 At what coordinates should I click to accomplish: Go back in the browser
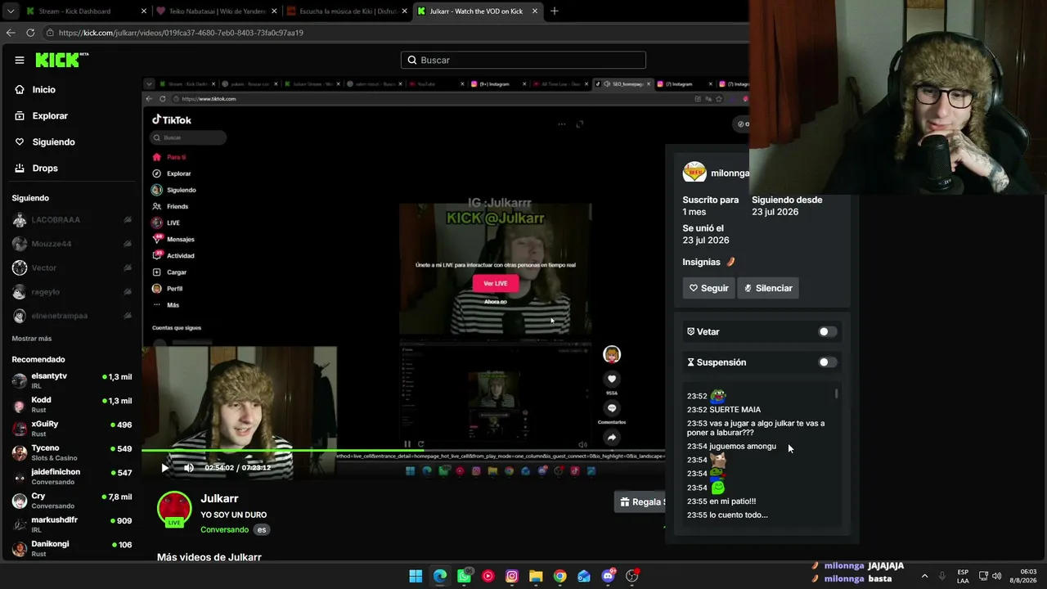(x=11, y=33)
